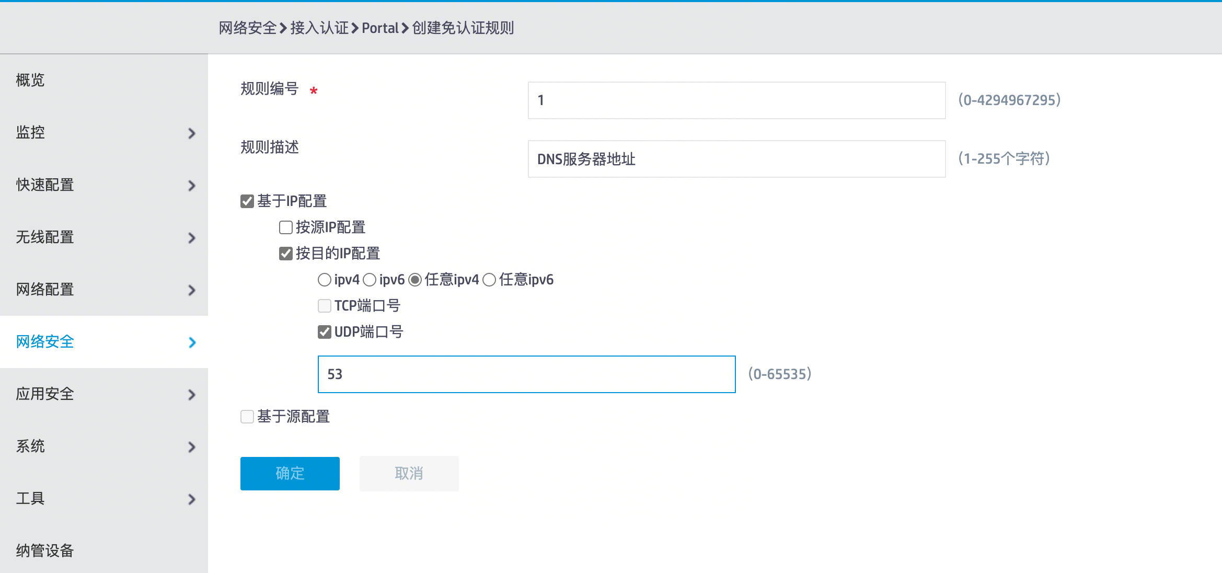Viewport: 1222px width, 573px height.
Task: Click the blue 网络安全 chevron icon
Action: (x=192, y=342)
